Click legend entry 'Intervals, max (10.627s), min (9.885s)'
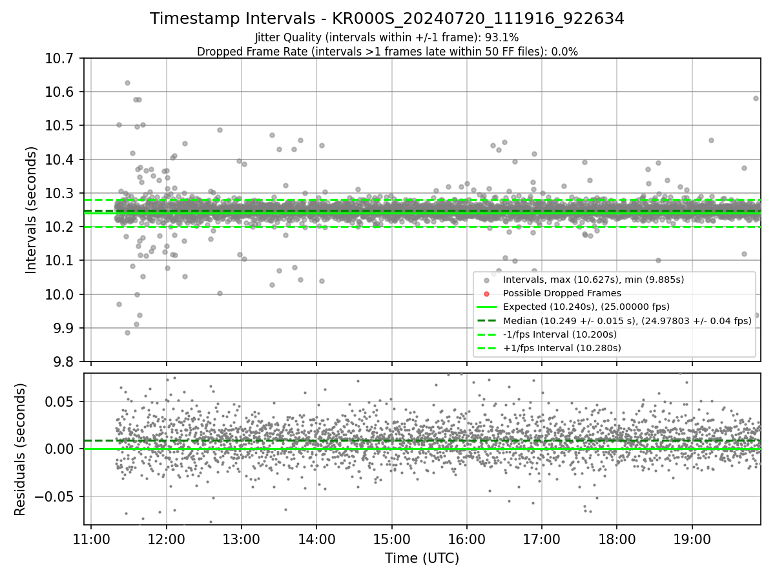Image resolution: width=775 pixels, height=581 pixels. pyautogui.click(x=594, y=280)
